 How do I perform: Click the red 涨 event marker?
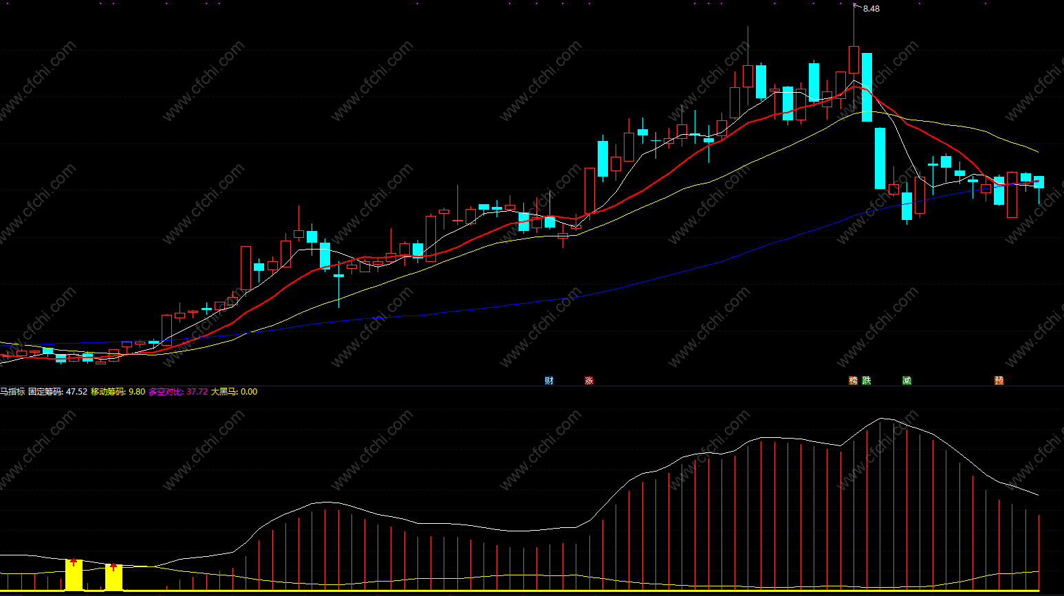pos(589,380)
